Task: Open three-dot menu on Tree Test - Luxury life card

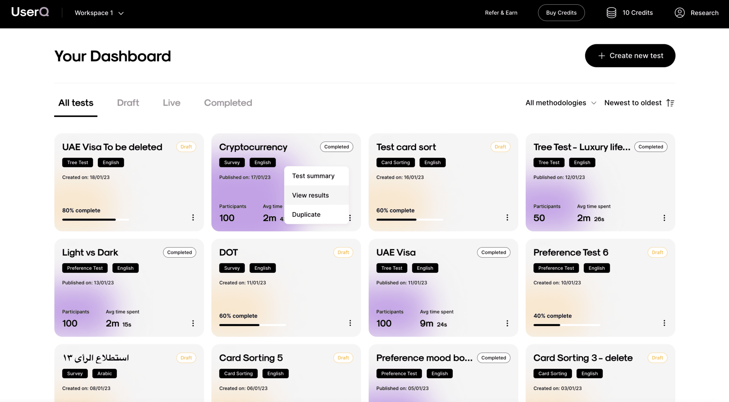Action: pyautogui.click(x=664, y=218)
